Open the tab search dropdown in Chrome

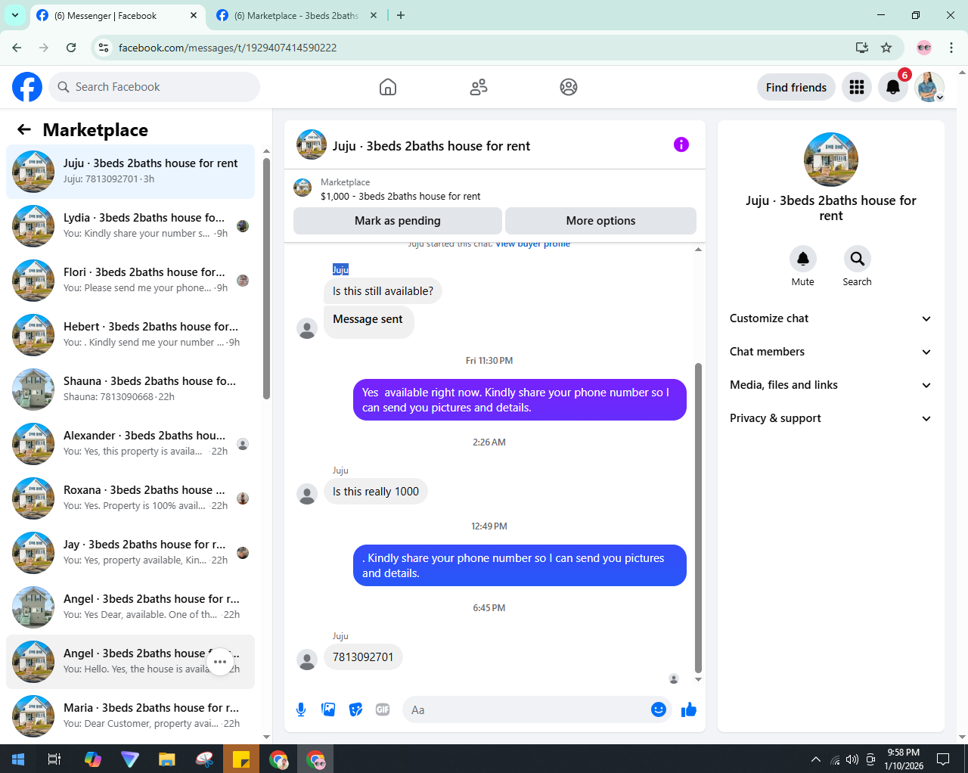(15, 15)
